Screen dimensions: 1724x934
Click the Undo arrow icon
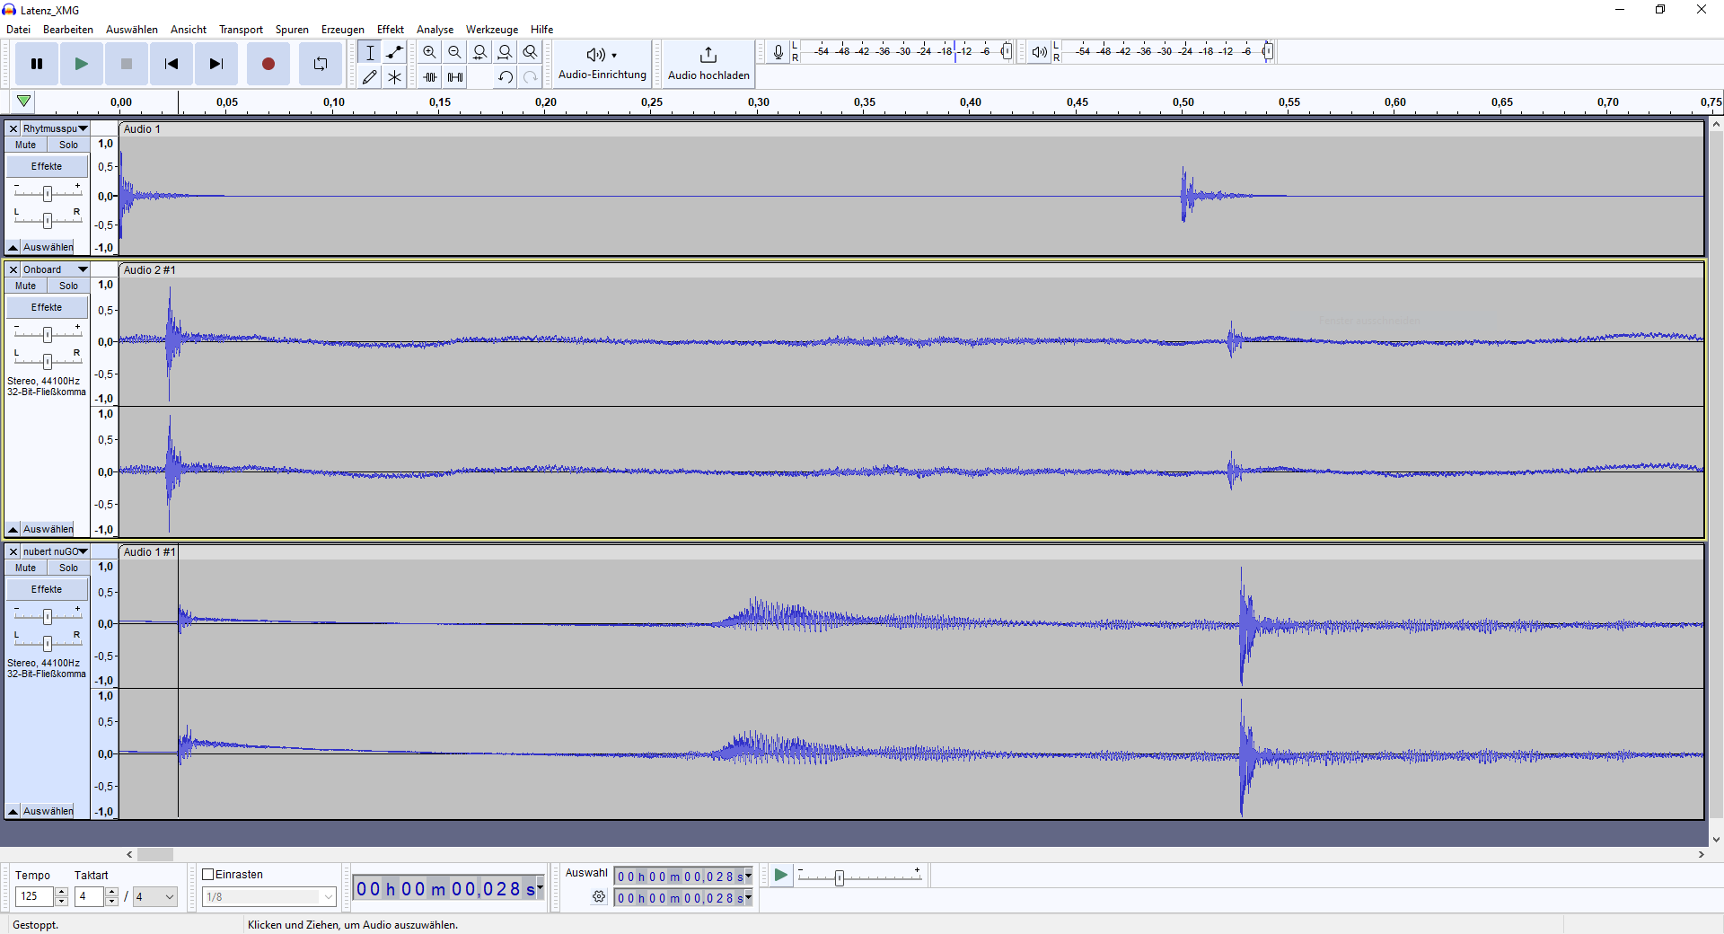(x=506, y=77)
